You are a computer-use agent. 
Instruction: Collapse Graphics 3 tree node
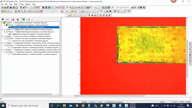coord(2,36)
